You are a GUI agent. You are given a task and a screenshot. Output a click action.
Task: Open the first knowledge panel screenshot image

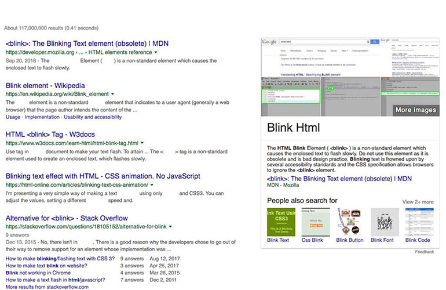tap(320, 57)
